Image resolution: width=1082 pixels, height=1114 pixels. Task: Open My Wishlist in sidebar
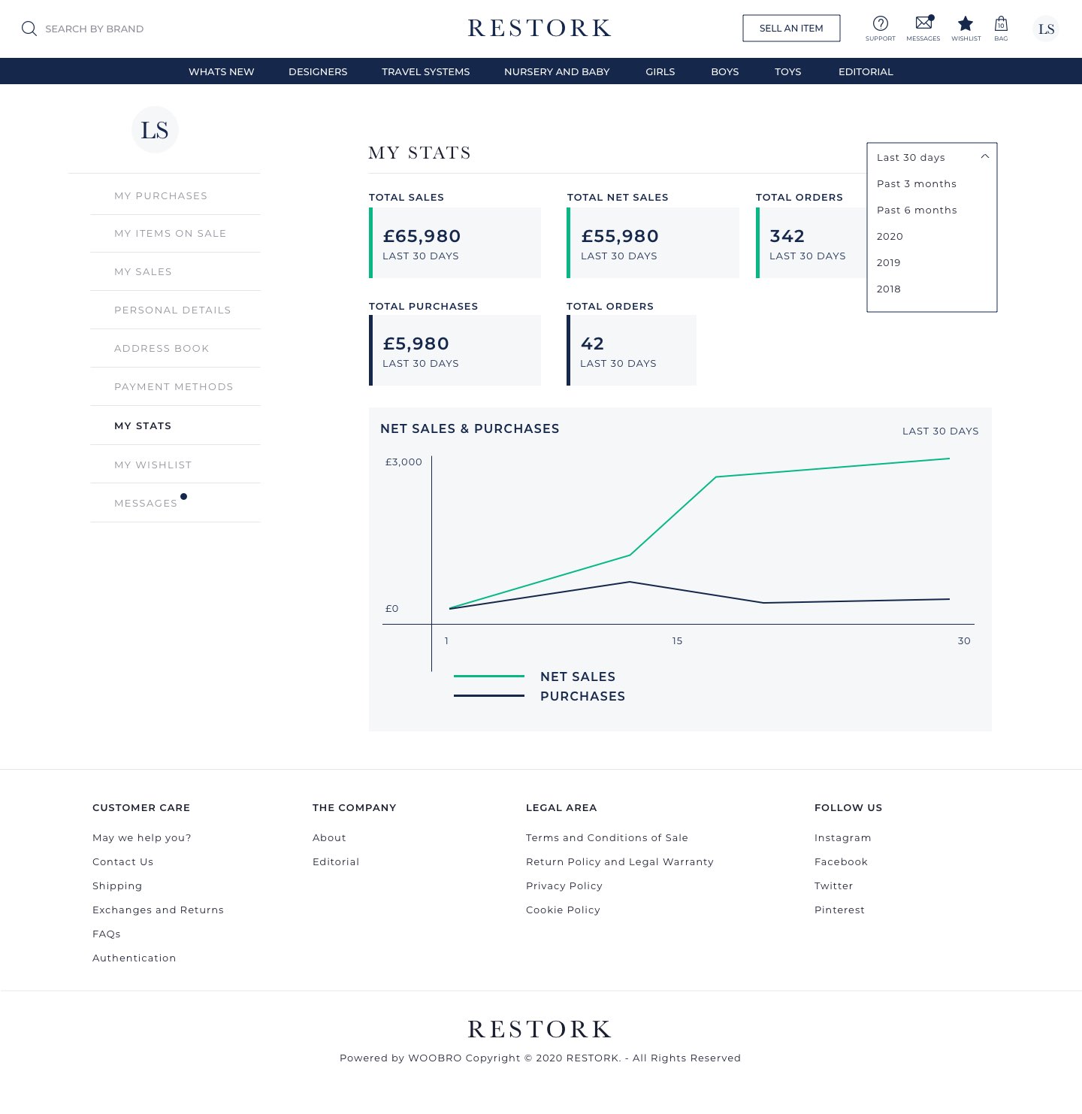coord(153,465)
